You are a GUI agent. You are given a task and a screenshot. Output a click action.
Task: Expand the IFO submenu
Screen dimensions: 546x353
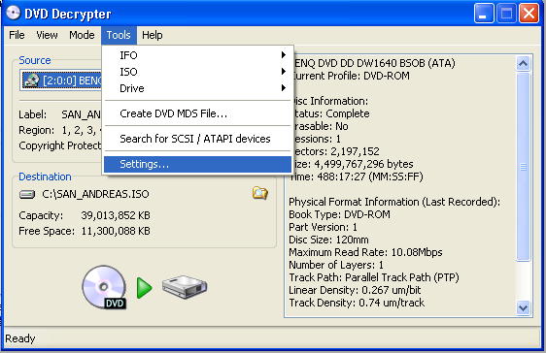click(x=197, y=55)
